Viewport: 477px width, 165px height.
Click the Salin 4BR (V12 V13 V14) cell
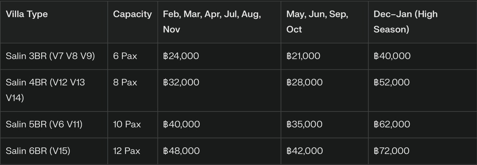tap(45, 90)
